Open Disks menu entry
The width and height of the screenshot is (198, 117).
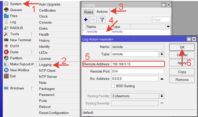[58, 28]
